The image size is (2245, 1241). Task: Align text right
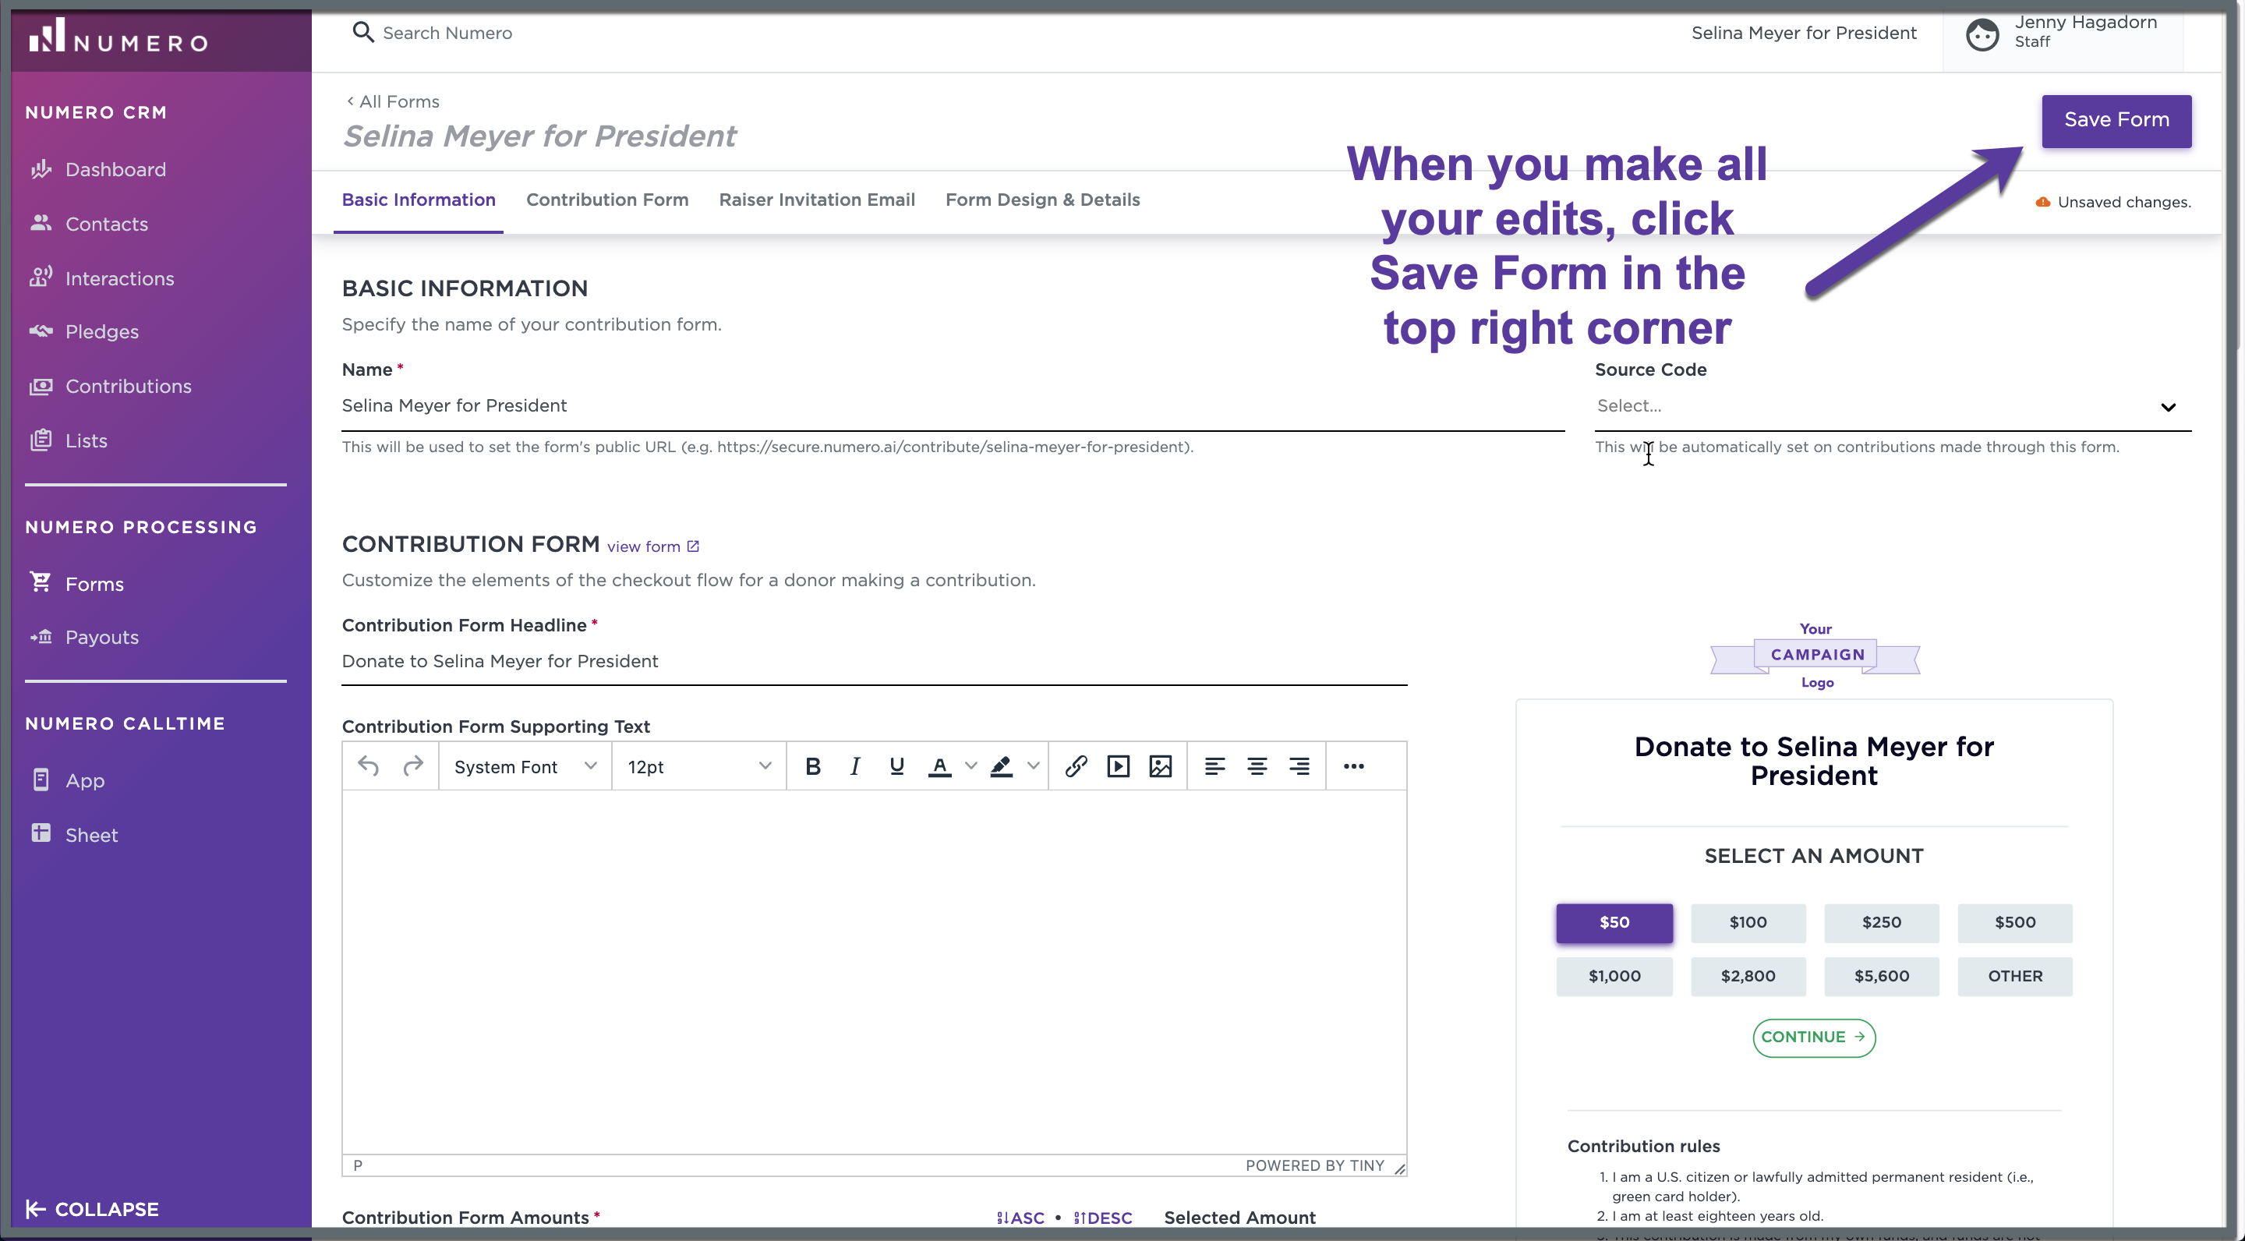point(1299,766)
